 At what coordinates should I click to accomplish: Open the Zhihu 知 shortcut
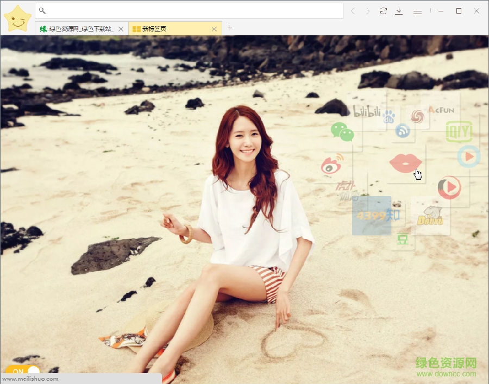pos(392,214)
